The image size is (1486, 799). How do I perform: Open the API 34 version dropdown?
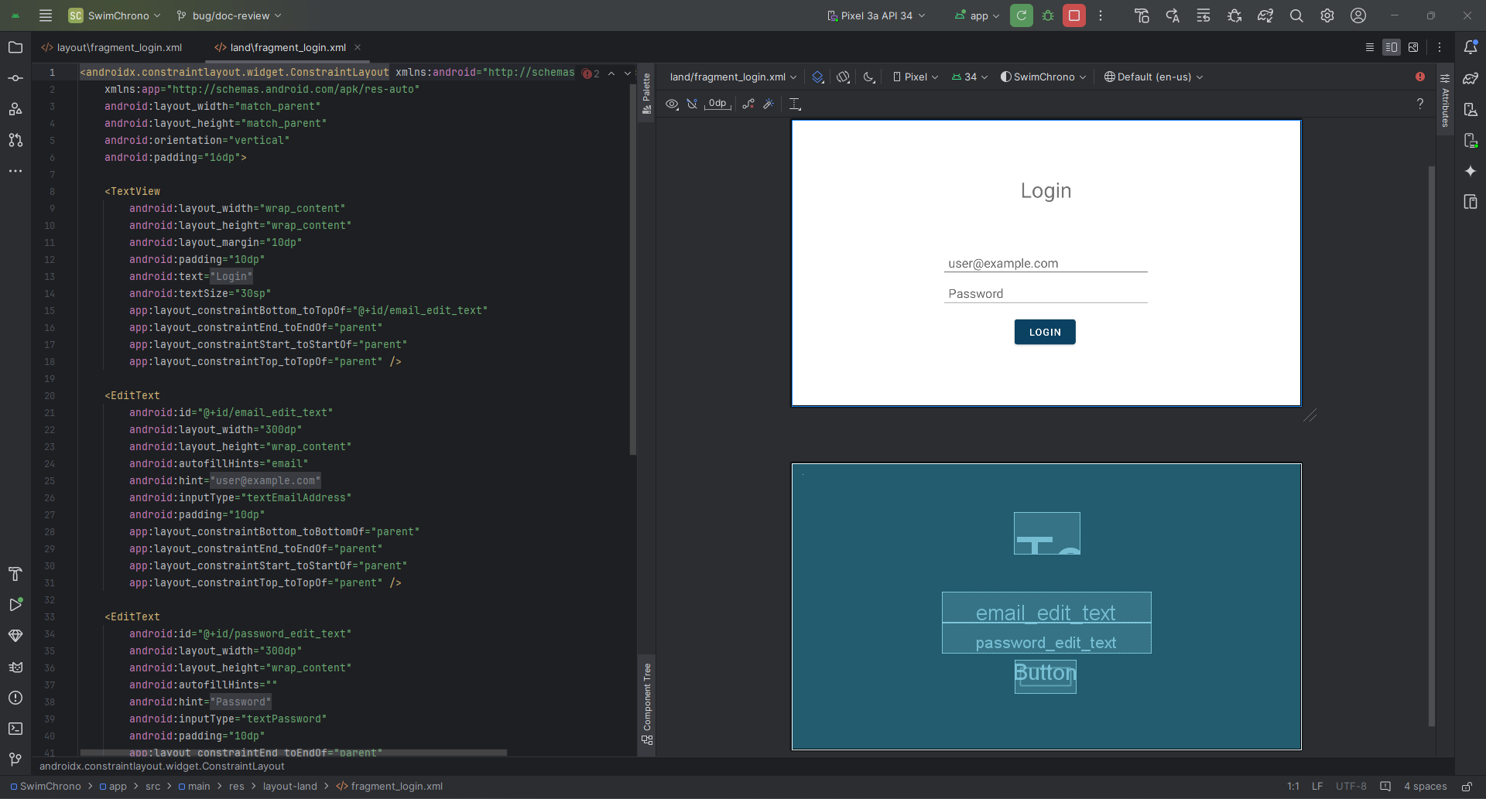(x=970, y=77)
